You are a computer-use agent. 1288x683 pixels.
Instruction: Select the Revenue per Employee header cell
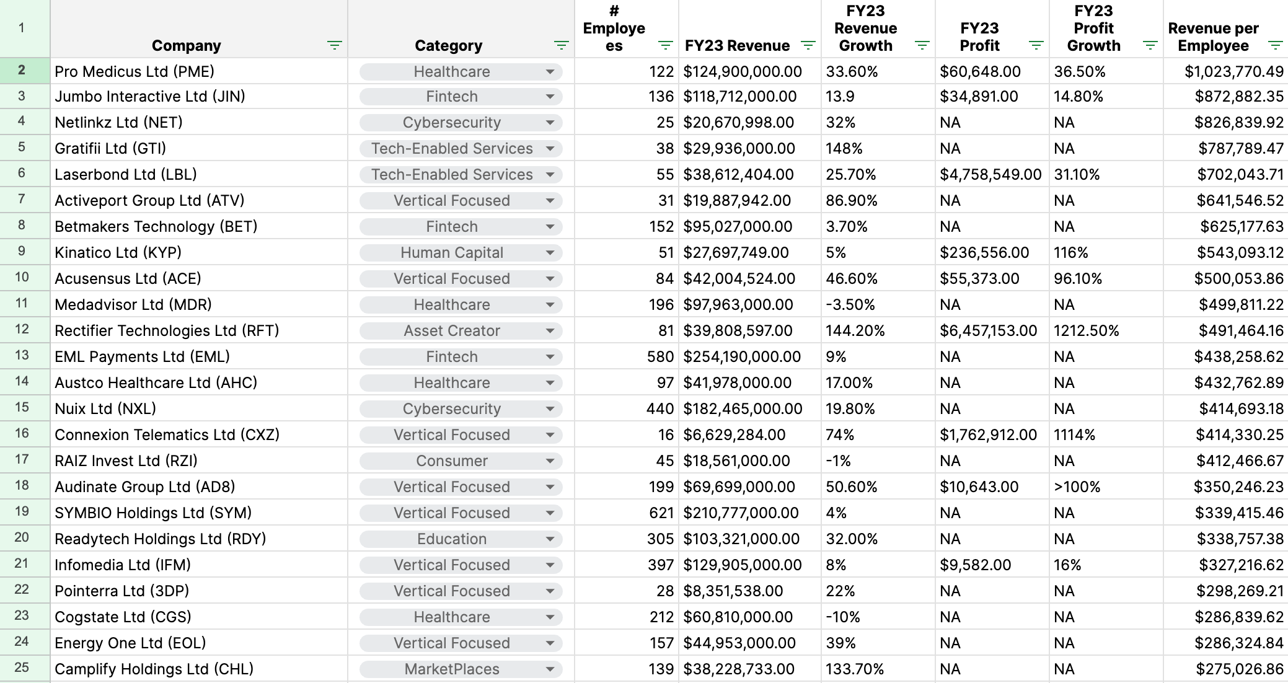click(x=1225, y=29)
